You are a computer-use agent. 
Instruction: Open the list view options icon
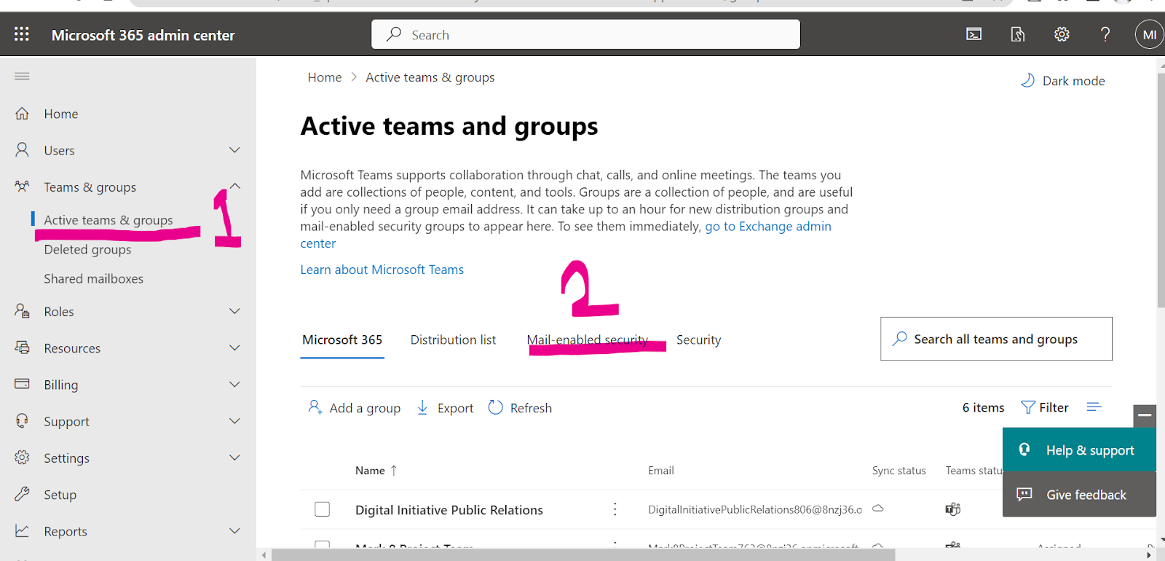click(1094, 407)
